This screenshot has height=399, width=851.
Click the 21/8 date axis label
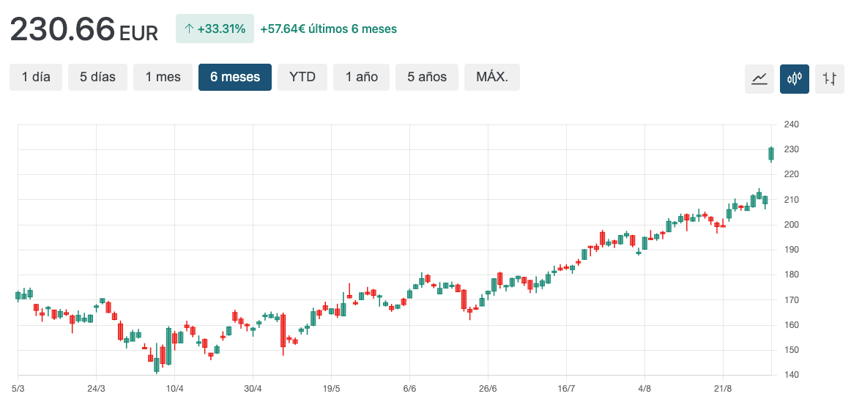point(723,388)
